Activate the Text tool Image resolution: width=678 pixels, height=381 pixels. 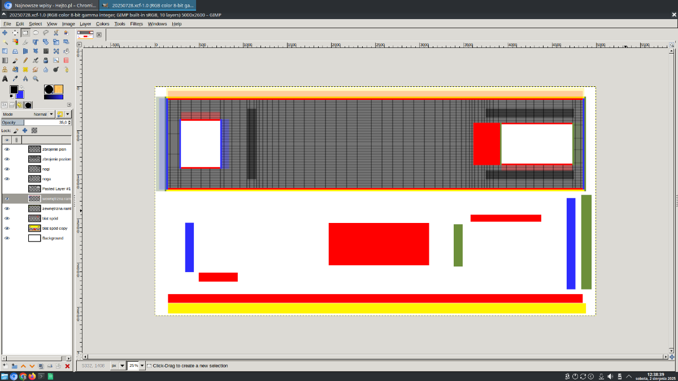(x=5, y=78)
